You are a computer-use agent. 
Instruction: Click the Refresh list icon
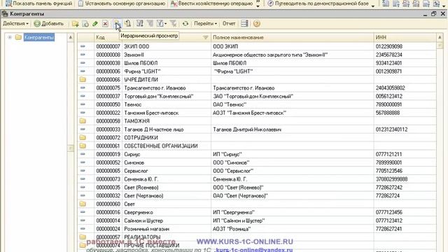pyautogui.click(x=185, y=24)
